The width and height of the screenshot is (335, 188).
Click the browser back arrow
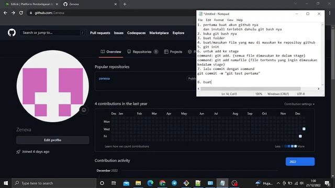pyautogui.click(x=5, y=13)
